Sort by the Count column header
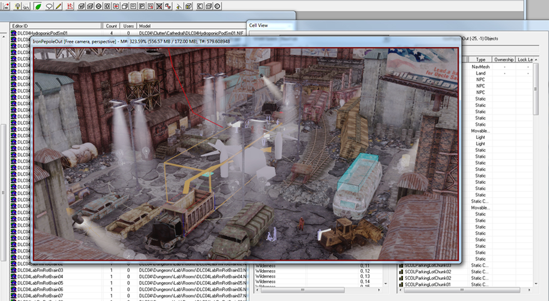The image size is (549, 301). (112, 26)
